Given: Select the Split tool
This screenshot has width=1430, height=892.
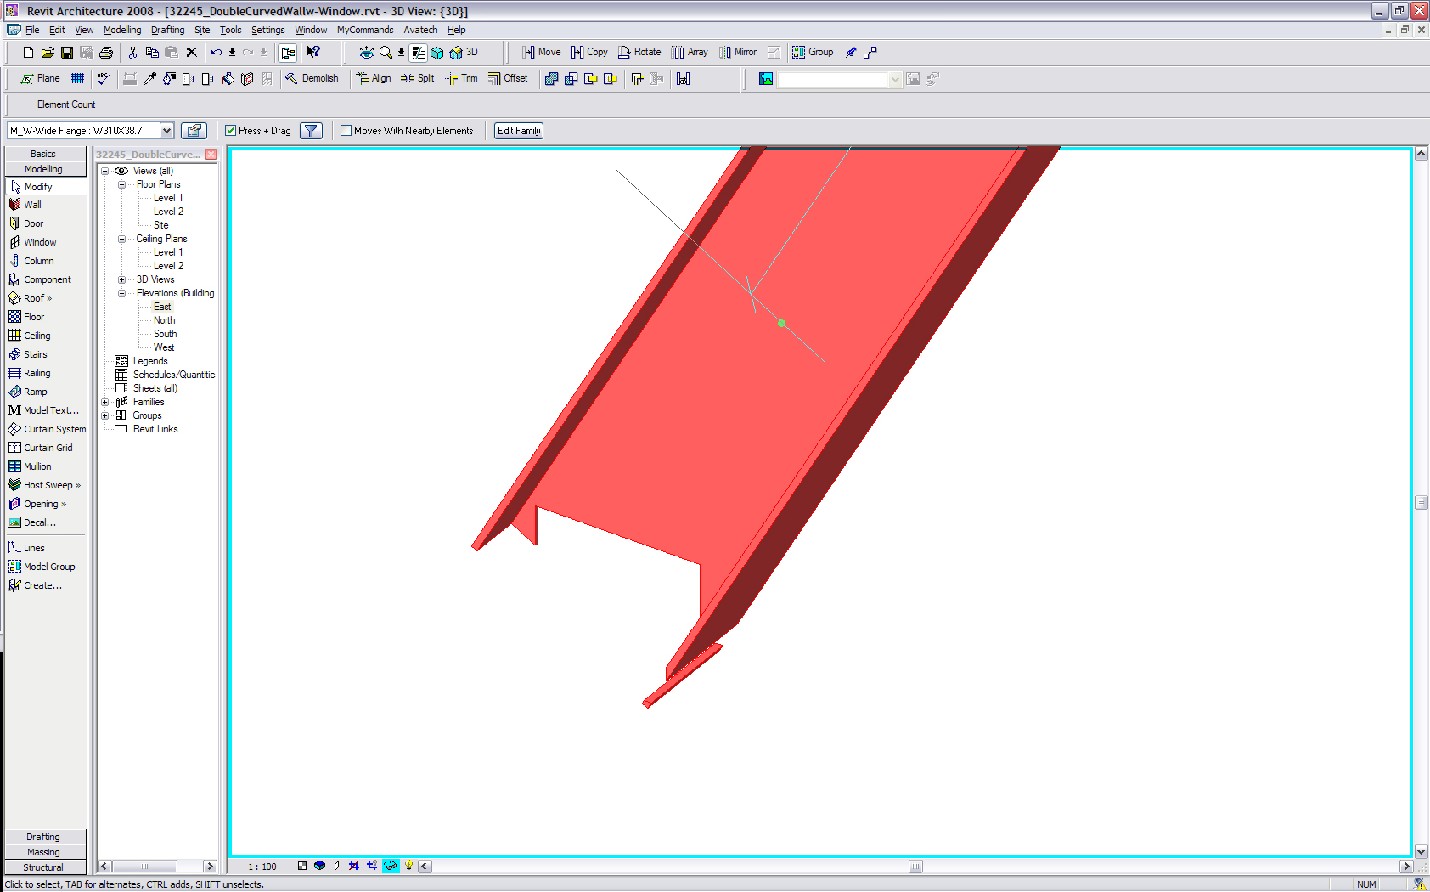Looking at the screenshot, I should tap(418, 79).
